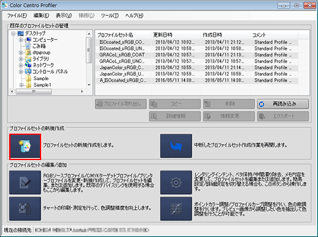Select the GRACoL_sRGB_COAT profile row

tap(197, 55)
